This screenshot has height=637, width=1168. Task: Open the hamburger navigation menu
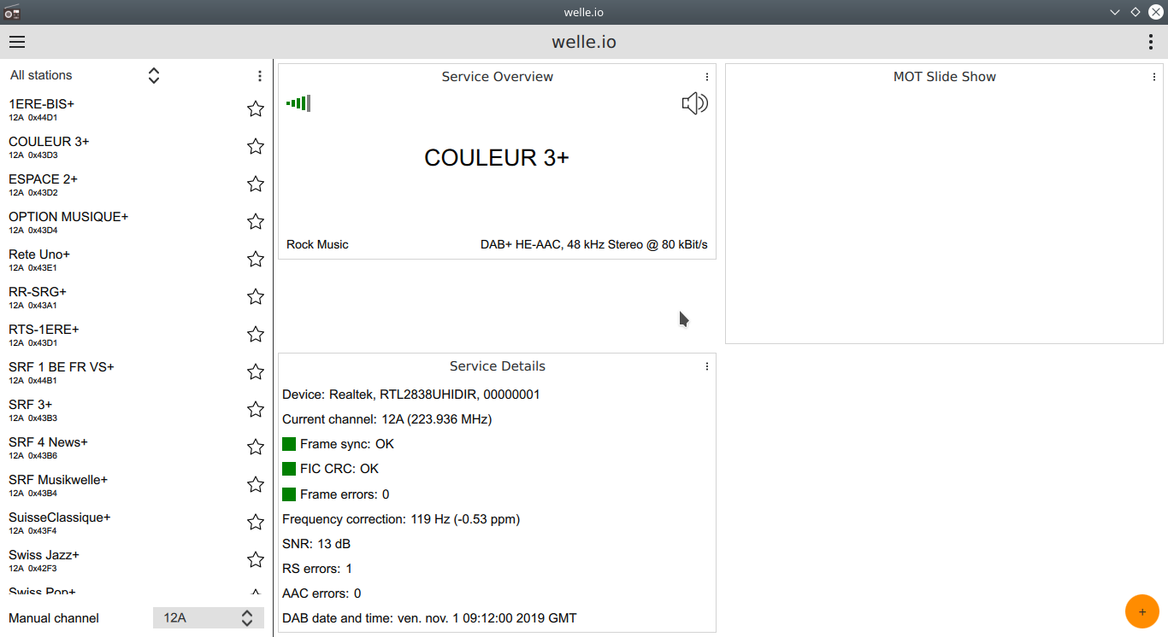(x=17, y=42)
